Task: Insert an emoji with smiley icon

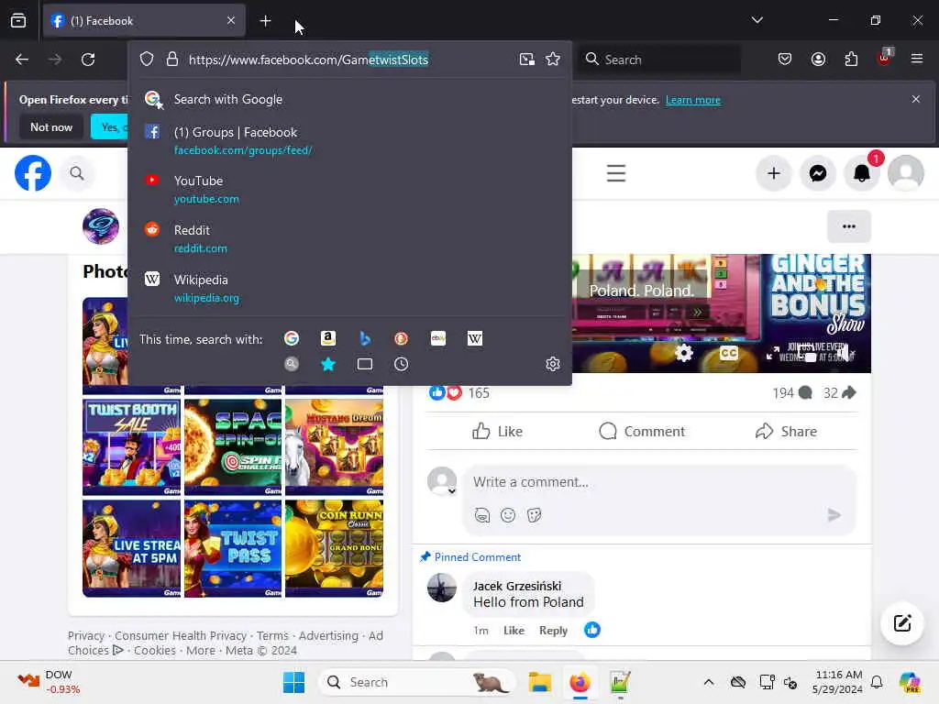Action: click(x=508, y=515)
